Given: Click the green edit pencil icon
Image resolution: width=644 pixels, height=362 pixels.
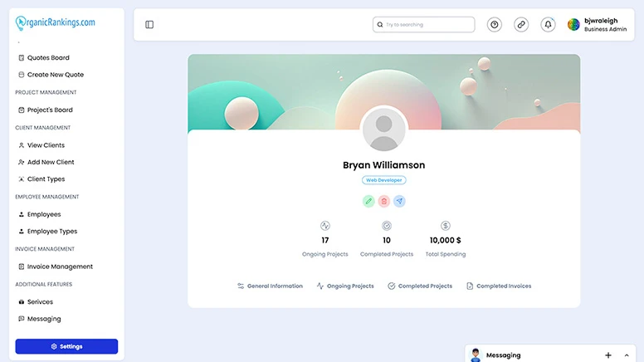Looking at the screenshot, I should [368, 201].
